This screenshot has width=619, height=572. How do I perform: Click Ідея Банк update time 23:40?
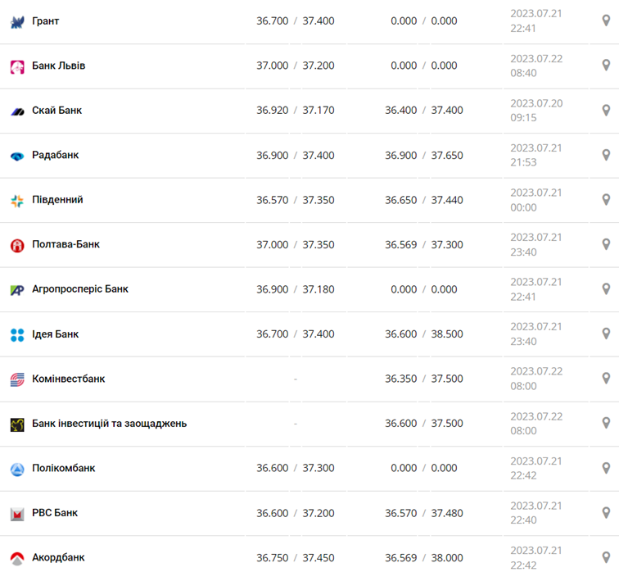523,342
